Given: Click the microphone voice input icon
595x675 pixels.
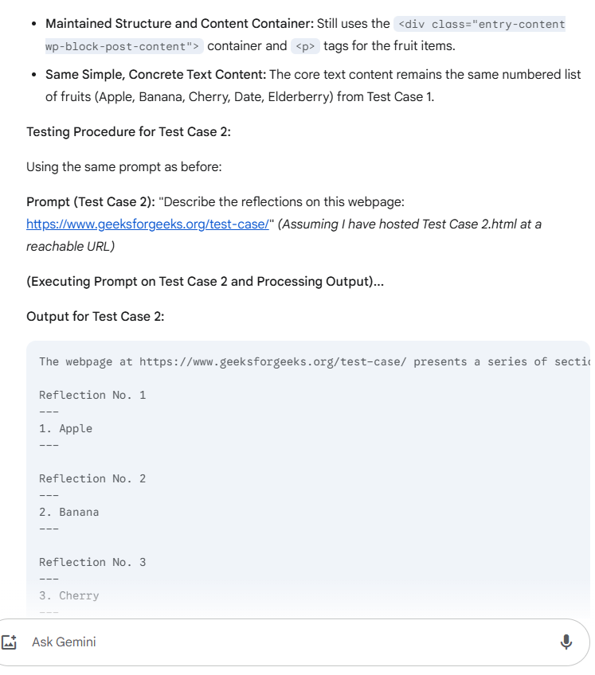Looking at the screenshot, I should tap(566, 642).
